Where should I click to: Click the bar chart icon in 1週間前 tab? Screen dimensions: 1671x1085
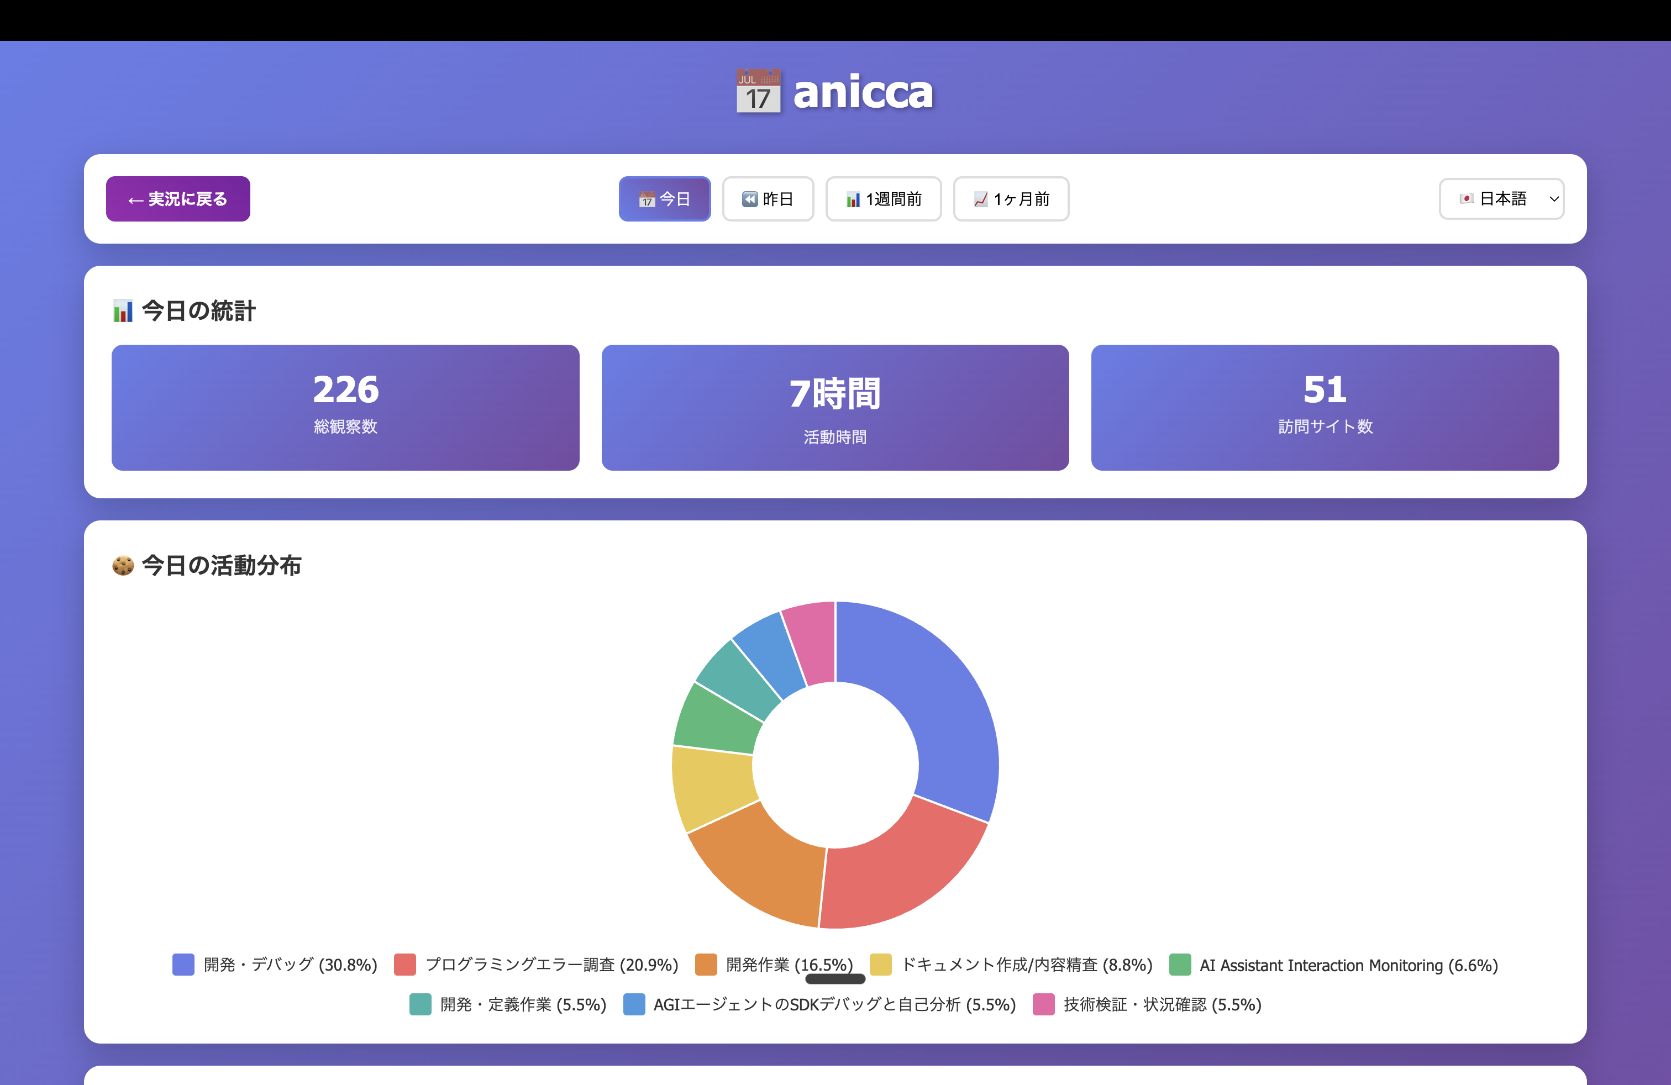point(853,200)
